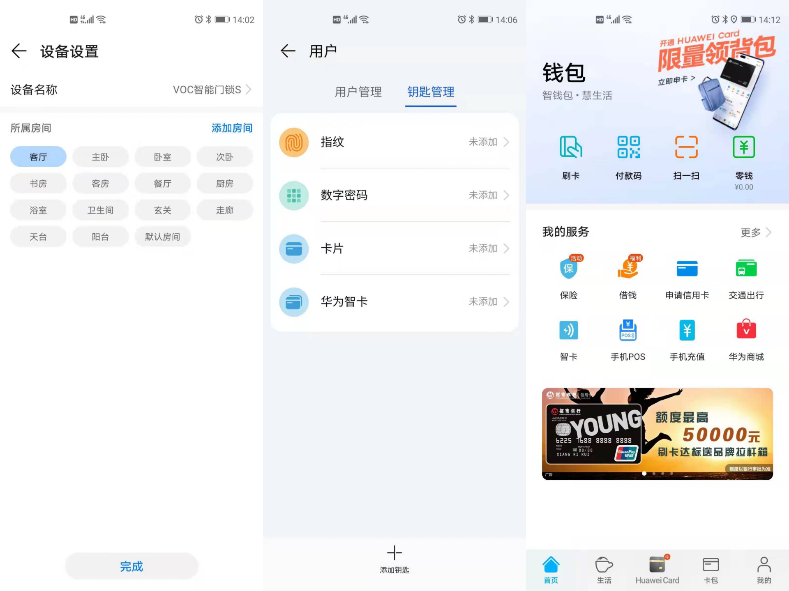Select the 天台 room chip
Image resolution: width=789 pixels, height=591 pixels.
coord(38,237)
